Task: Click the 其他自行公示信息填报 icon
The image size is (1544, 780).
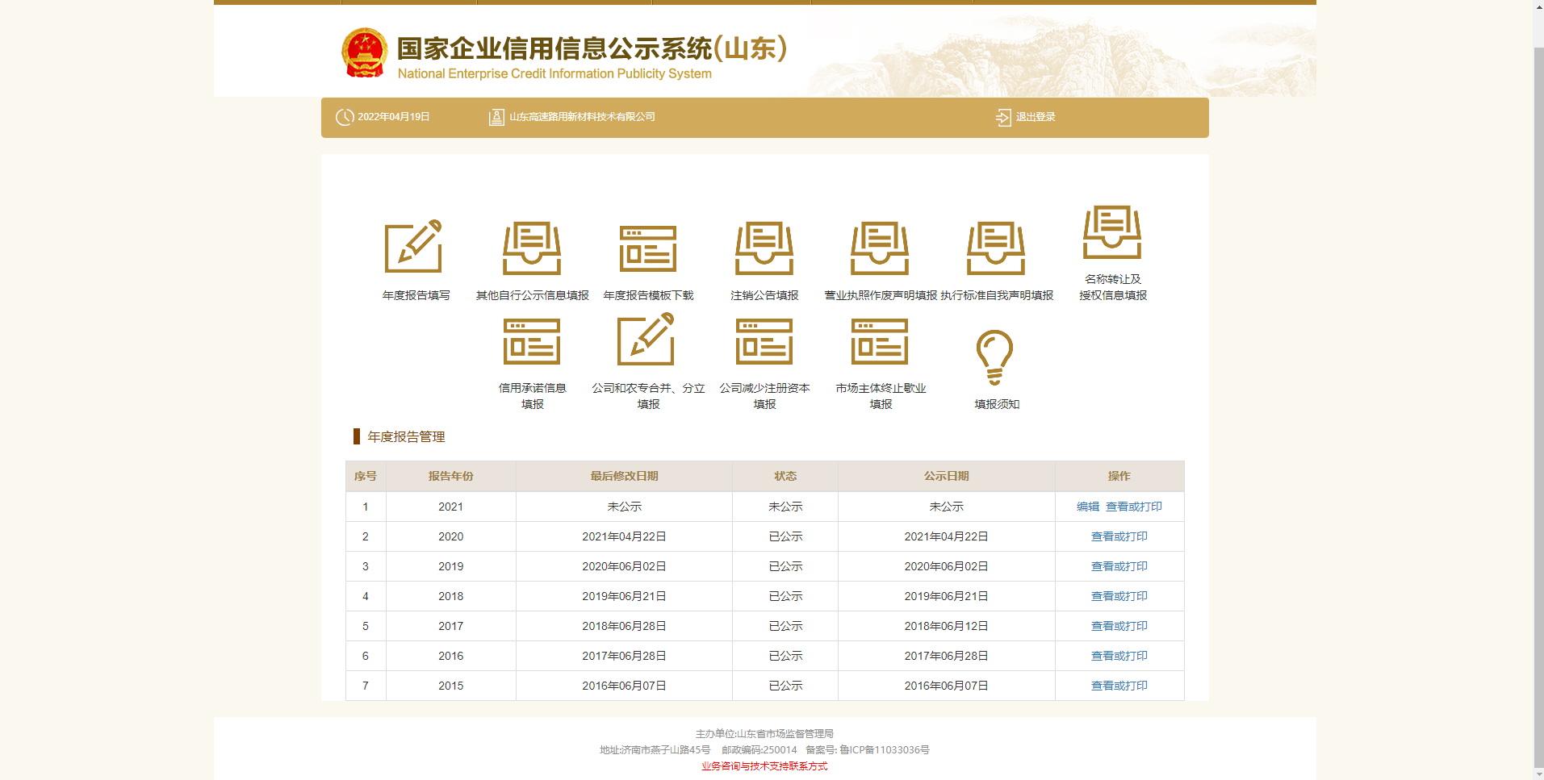Action: click(x=532, y=248)
